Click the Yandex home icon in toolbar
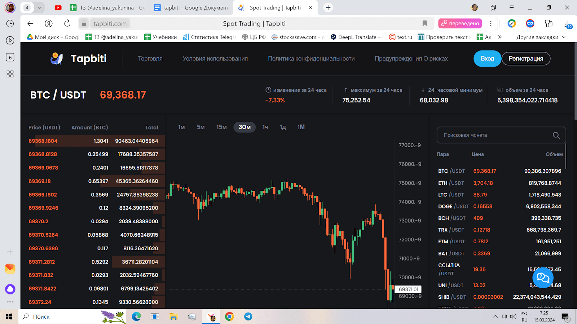This screenshot has height=324, width=577. [x=49, y=23]
